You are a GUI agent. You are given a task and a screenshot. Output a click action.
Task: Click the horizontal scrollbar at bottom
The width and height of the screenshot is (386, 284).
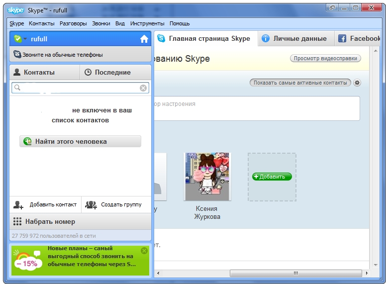pos(294,273)
